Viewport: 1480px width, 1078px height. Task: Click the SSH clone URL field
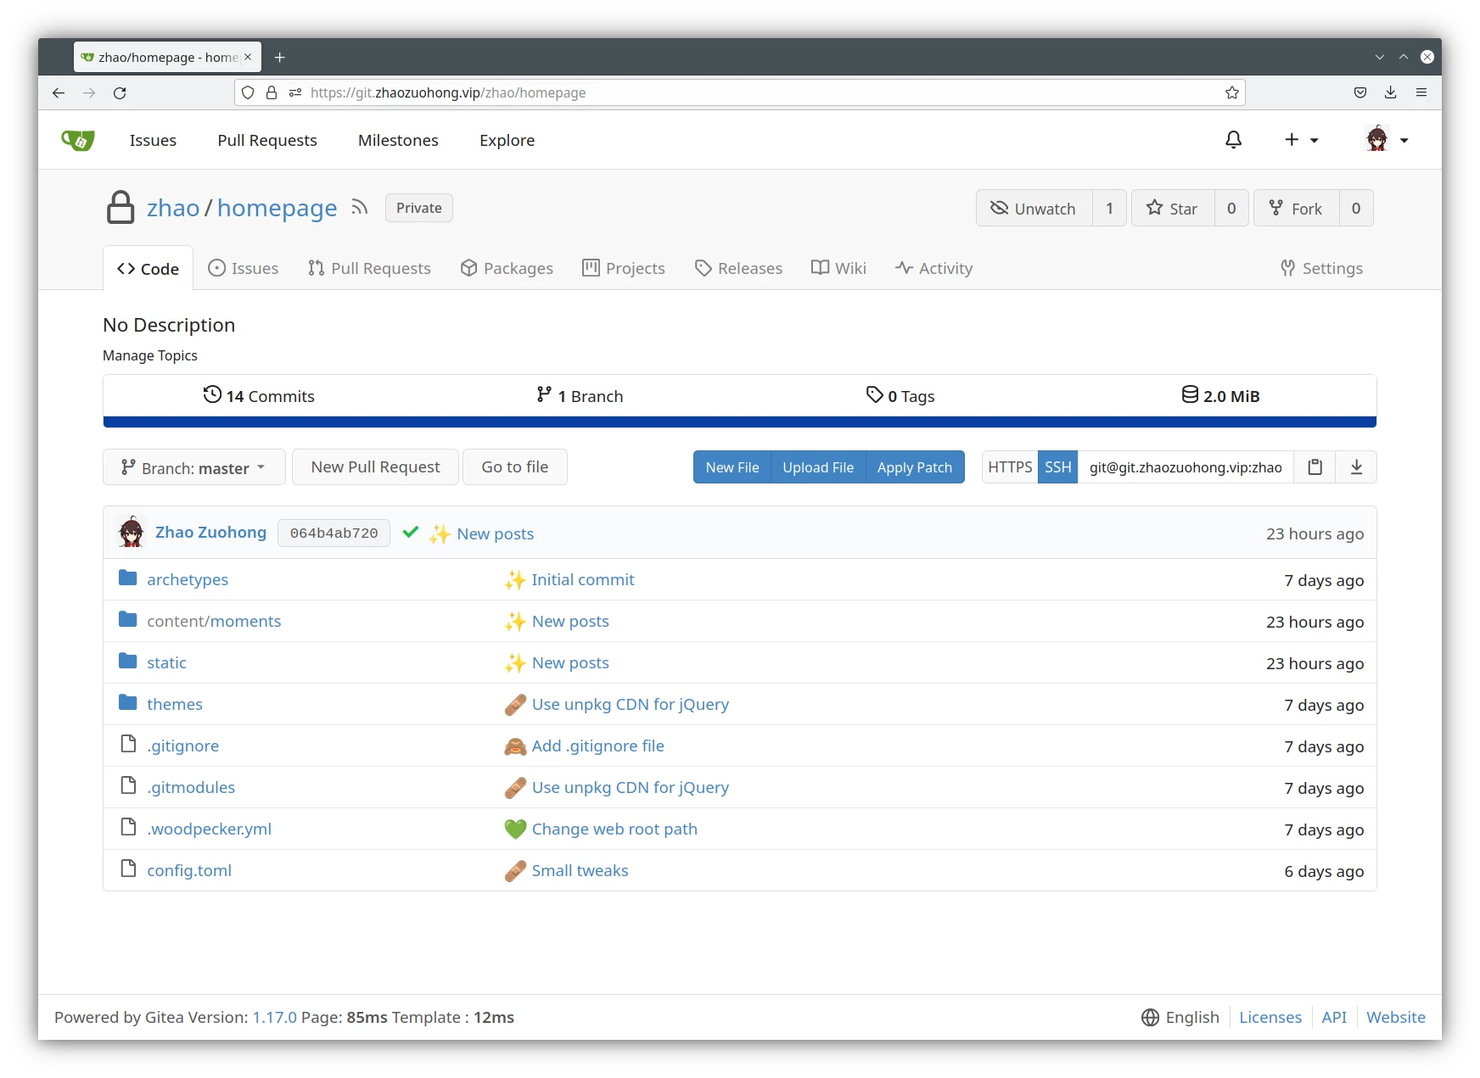(1186, 467)
